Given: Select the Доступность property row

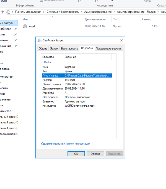Looking at the screenshot, I should coord(77,97).
